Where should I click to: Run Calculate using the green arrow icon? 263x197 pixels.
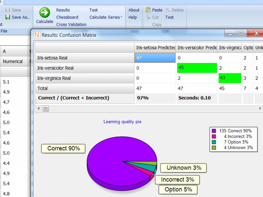44,12
